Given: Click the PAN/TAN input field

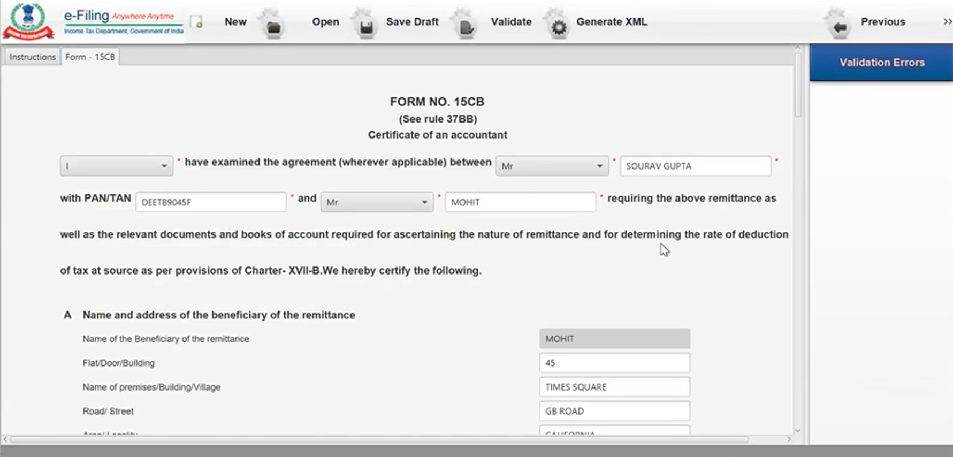Looking at the screenshot, I should (x=211, y=203).
